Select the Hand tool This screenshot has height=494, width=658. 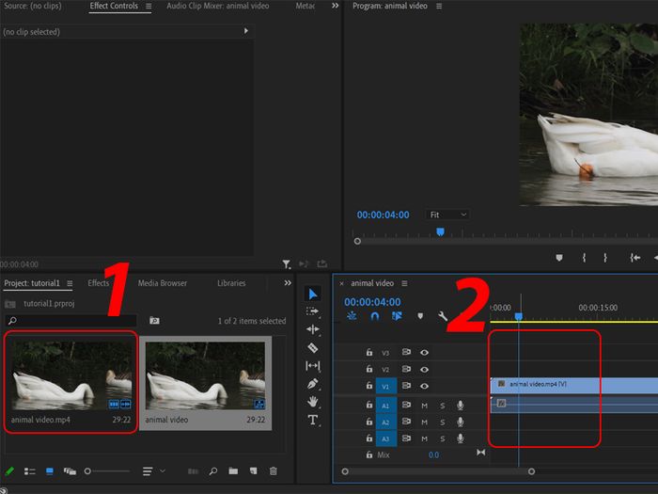tap(313, 402)
